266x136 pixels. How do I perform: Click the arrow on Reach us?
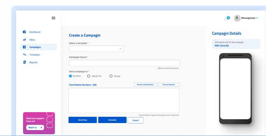point(41,128)
